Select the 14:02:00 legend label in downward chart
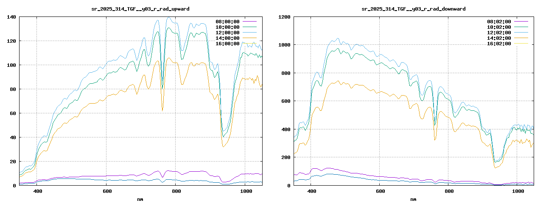 tap(499, 38)
